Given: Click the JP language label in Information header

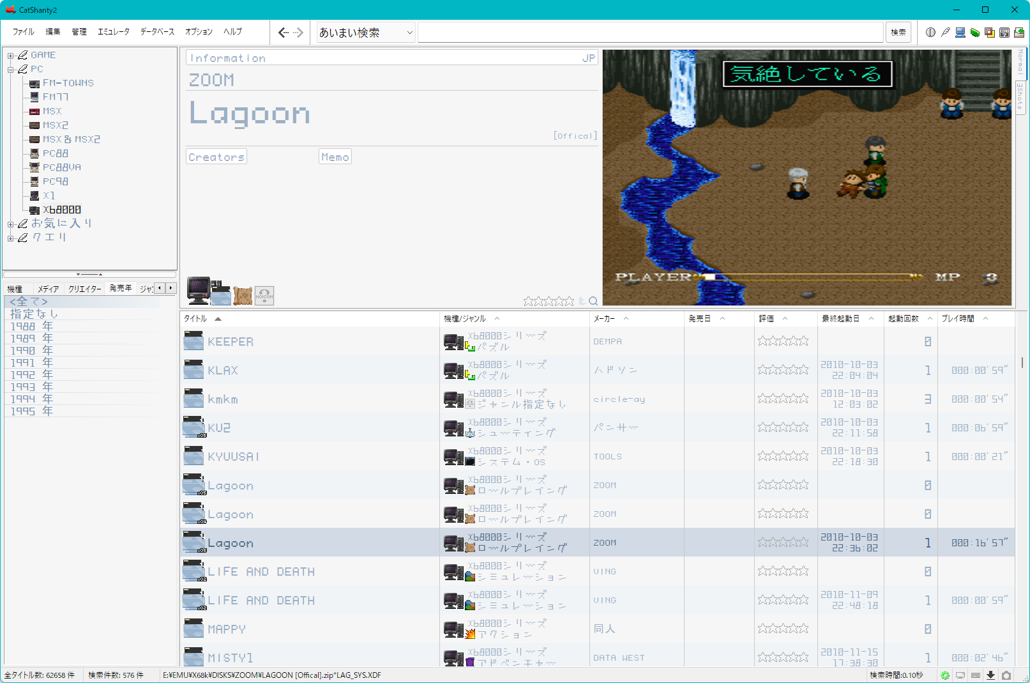Looking at the screenshot, I should [x=588, y=58].
